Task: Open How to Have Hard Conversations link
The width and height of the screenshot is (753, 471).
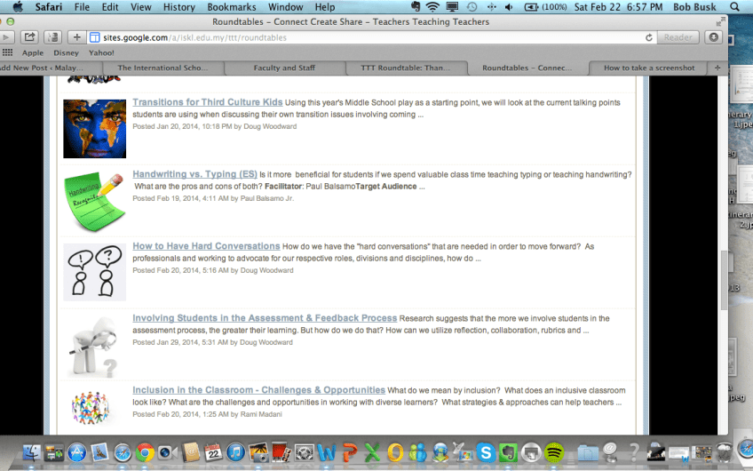Action: click(206, 246)
